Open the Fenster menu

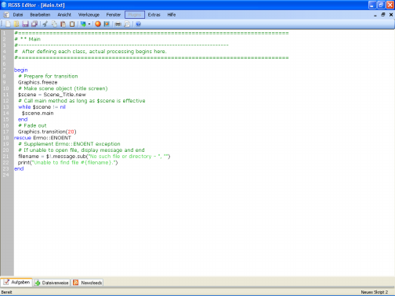click(x=114, y=15)
